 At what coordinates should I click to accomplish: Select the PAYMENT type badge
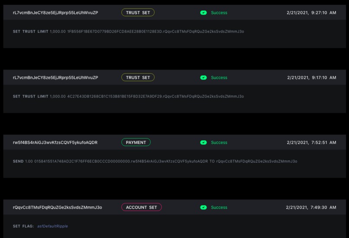[136, 142]
